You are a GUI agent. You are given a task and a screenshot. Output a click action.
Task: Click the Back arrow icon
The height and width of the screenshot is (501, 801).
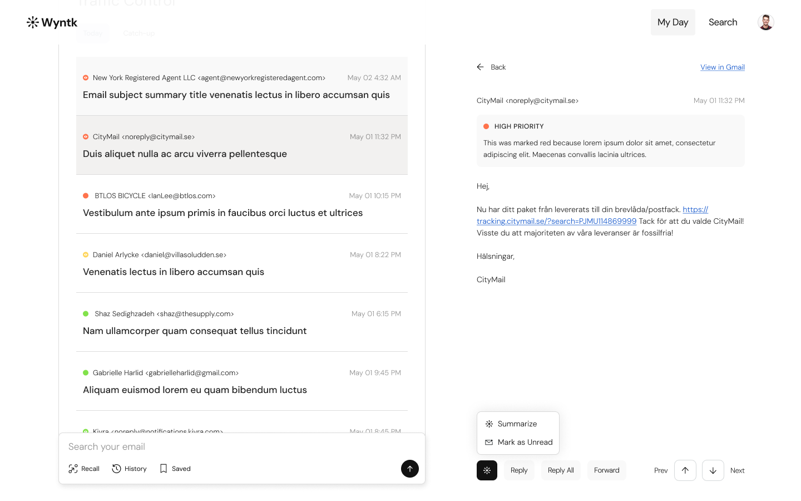pos(481,67)
